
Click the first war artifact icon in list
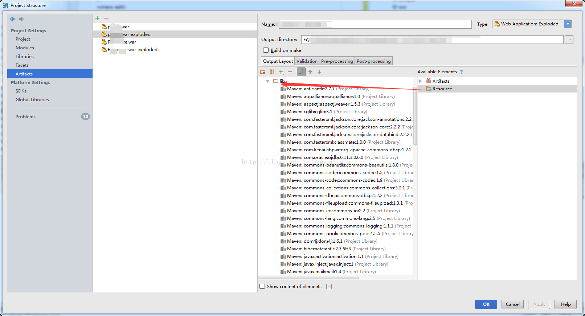coord(104,26)
